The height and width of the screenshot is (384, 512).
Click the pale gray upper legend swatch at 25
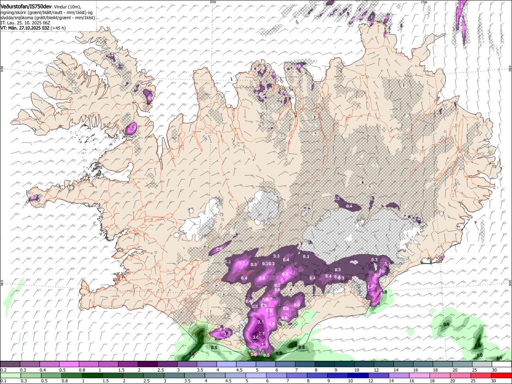pyautogui.click(x=482, y=364)
